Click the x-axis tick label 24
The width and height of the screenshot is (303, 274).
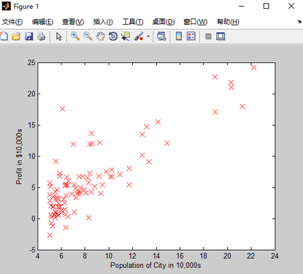pos(275,256)
